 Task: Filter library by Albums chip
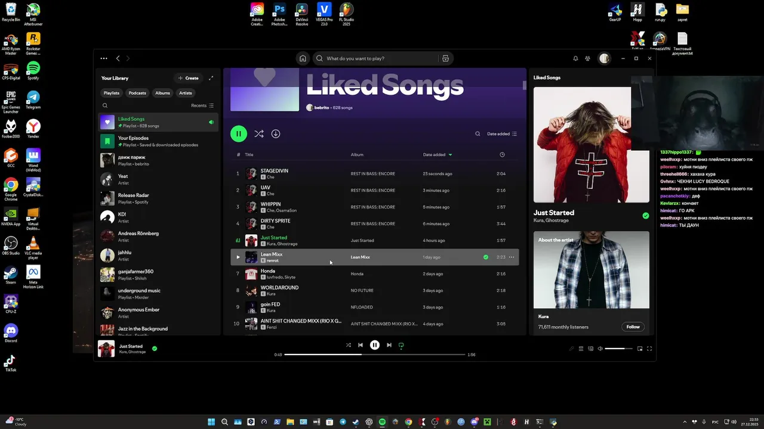[162, 93]
